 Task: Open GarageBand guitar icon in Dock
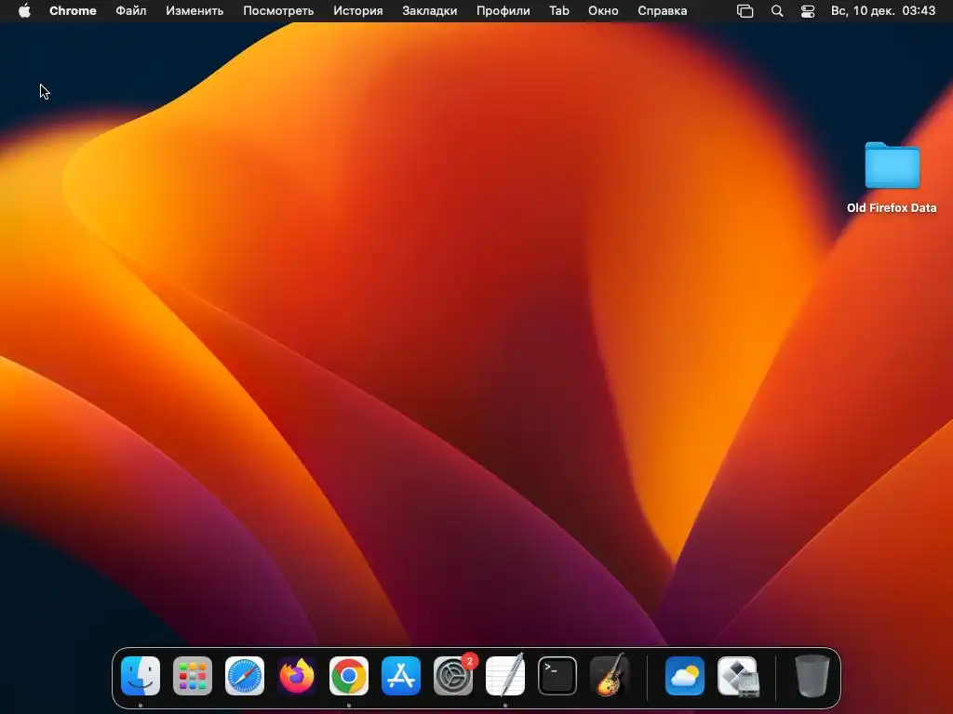click(610, 675)
